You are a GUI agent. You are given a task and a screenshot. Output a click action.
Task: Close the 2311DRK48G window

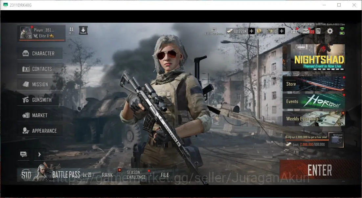pos(354,5)
